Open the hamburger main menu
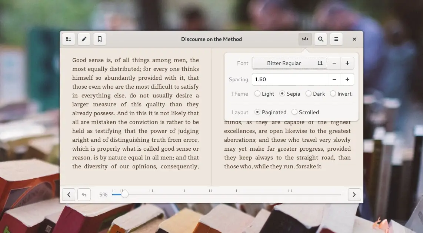 point(336,39)
